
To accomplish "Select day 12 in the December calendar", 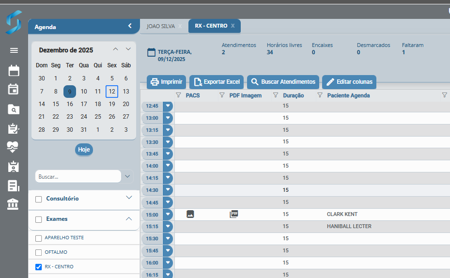I will click(112, 91).
